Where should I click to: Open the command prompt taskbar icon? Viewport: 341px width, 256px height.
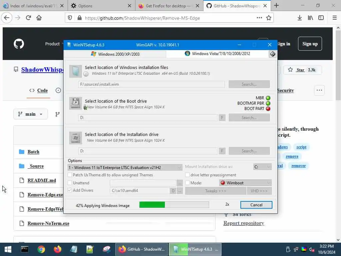(25, 249)
